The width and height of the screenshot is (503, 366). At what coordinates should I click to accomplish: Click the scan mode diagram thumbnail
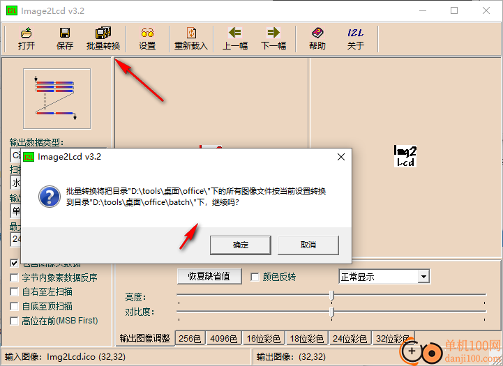(57, 99)
